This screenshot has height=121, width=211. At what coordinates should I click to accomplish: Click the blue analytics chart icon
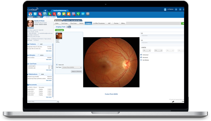coord(83,14)
